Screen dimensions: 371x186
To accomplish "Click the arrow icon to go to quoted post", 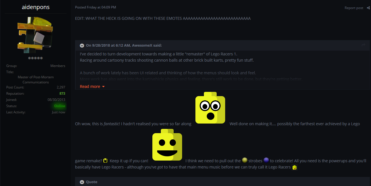I will (364, 45).
